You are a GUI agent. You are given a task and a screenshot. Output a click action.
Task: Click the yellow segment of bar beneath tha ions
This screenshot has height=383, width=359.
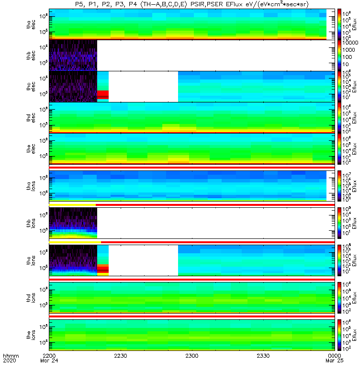click(x=73, y=205)
